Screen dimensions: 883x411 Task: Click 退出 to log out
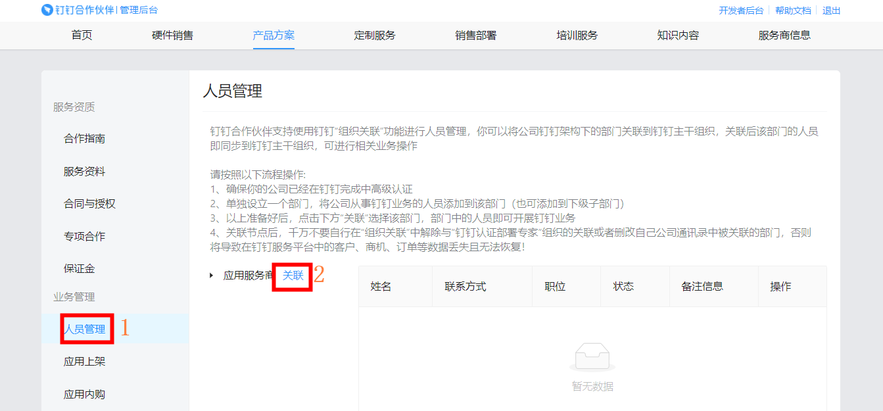832,11
